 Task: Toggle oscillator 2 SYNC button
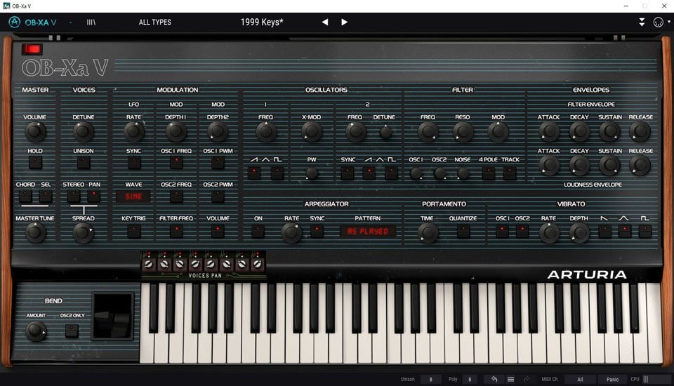click(348, 173)
